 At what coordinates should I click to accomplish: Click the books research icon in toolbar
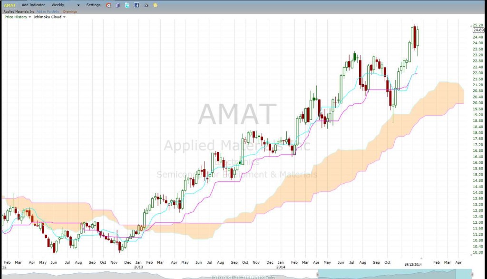[x=118, y=5]
